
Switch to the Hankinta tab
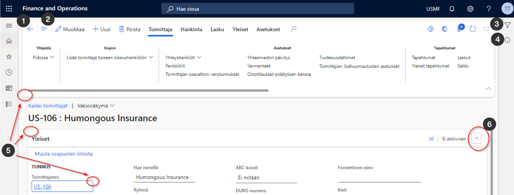[x=191, y=29]
